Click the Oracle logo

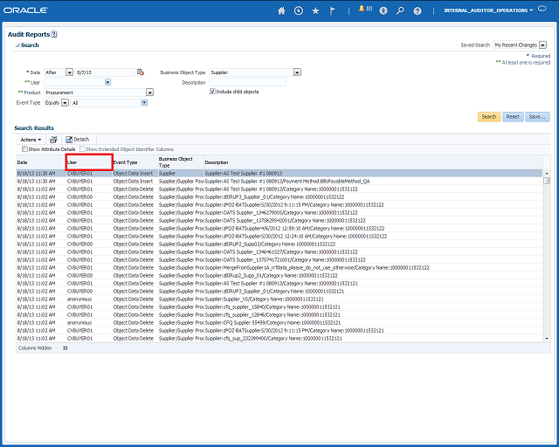tap(25, 10)
